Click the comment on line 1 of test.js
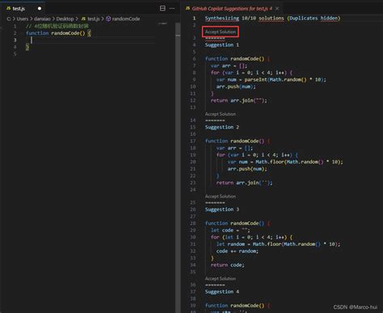Screen dimensions: 383x313 tap(57, 26)
